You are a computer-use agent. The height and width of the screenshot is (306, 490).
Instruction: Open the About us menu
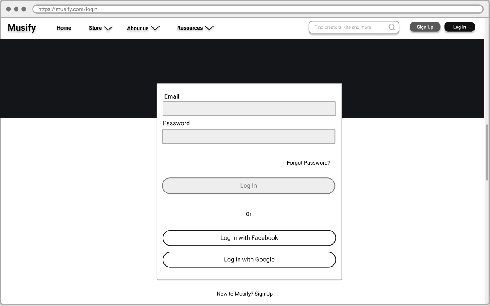pos(138,28)
